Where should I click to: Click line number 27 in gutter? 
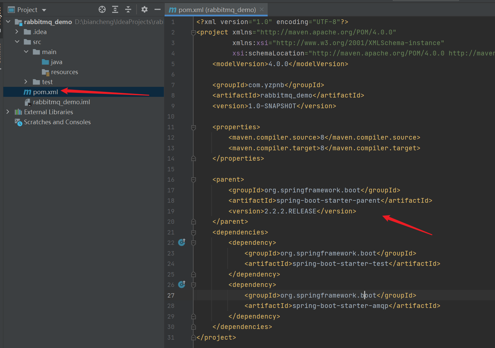tap(171, 295)
